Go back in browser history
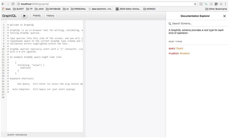The width and height of the screenshot is (229, 138). [3, 4]
